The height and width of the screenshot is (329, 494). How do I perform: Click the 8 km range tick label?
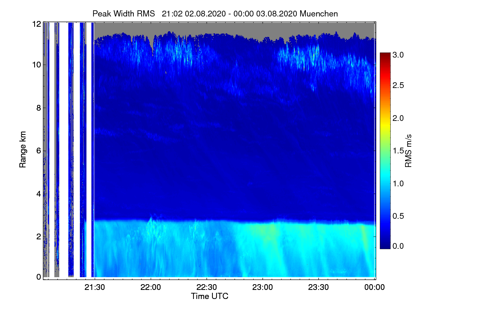point(39,108)
